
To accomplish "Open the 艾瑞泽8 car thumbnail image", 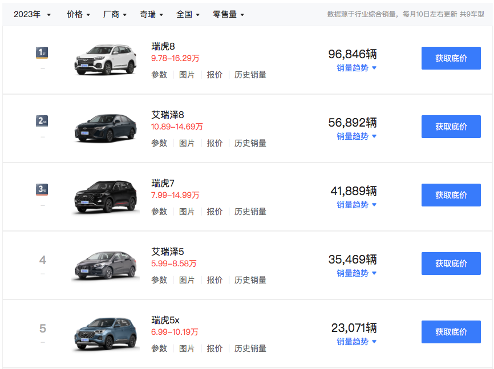I will [x=106, y=128].
